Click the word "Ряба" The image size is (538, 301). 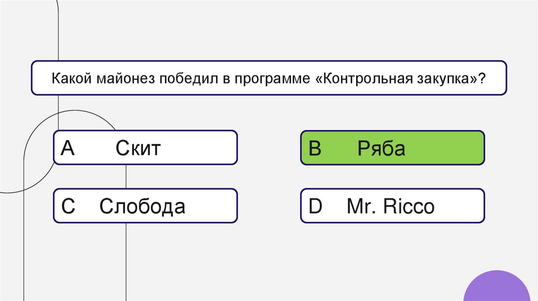[x=381, y=149]
